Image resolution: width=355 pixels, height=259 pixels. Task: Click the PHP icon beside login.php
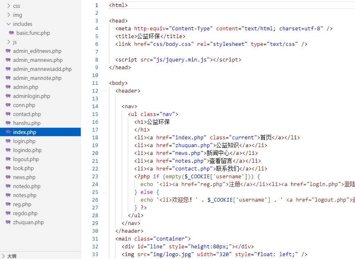[x=8, y=141]
